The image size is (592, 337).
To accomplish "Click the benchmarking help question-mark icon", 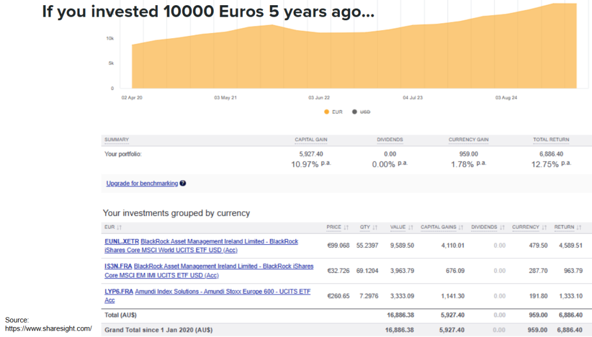I will pos(183,183).
